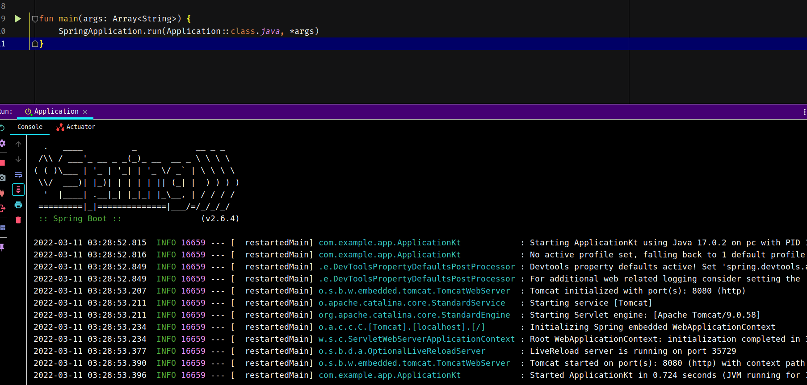Click the com.example.app.ApplicationKt link in first log
Viewport: 807px width, 385px height.
tap(389, 243)
